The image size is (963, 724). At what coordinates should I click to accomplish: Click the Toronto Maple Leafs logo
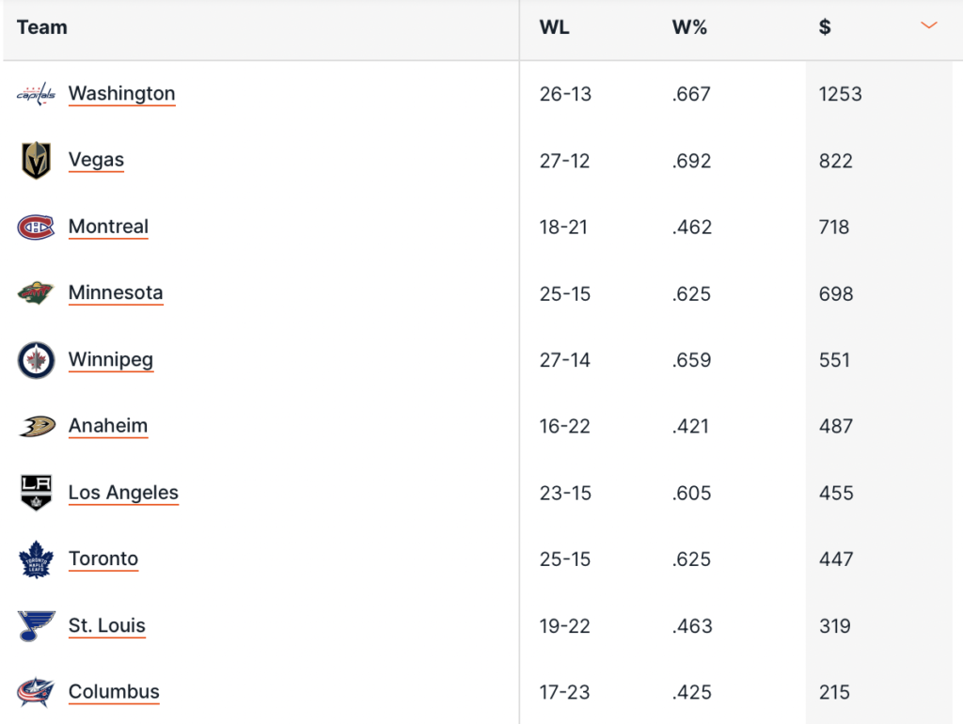tap(36, 559)
